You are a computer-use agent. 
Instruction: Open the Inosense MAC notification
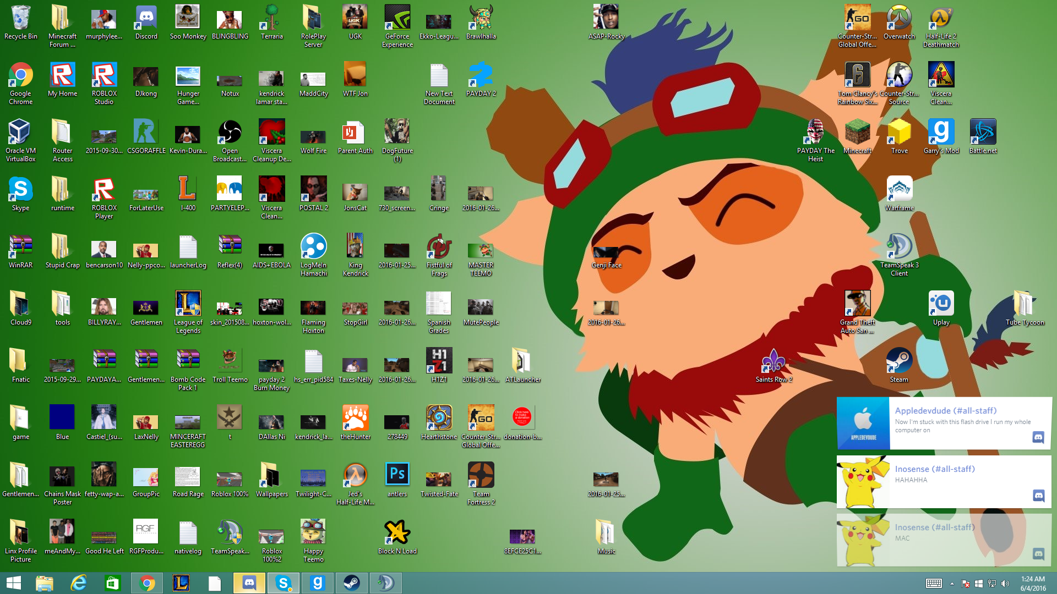click(944, 540)
